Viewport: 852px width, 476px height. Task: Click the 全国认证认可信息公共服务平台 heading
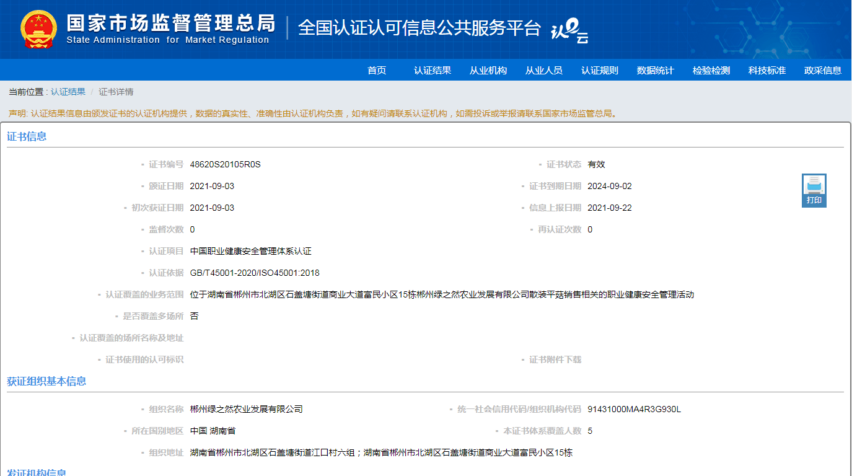point(419,28)
